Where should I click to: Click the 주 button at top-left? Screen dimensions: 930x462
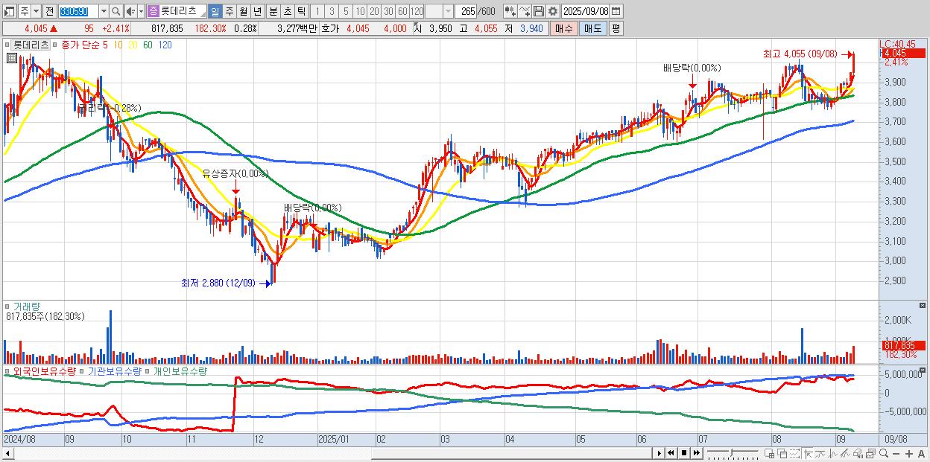[24, 11]
